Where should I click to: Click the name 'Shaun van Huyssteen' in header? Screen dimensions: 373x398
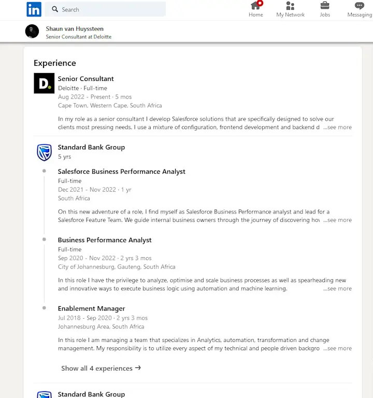75,29
